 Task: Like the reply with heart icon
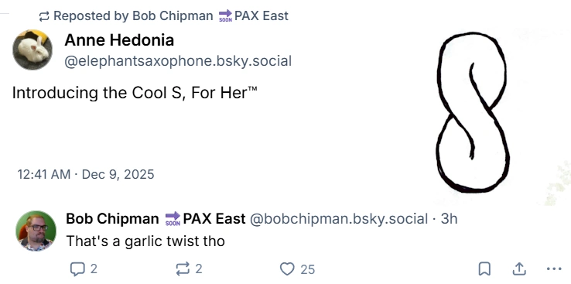[x=287, y=269]
